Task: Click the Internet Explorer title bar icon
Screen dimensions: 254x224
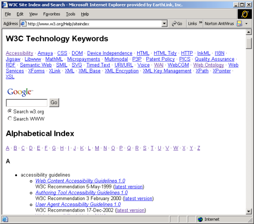Action: [x=5, y=5]
